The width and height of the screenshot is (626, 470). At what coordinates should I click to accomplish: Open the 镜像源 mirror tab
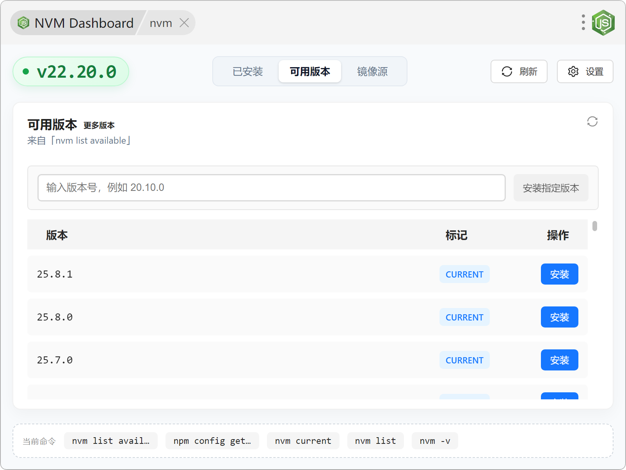tap(372, 71)
